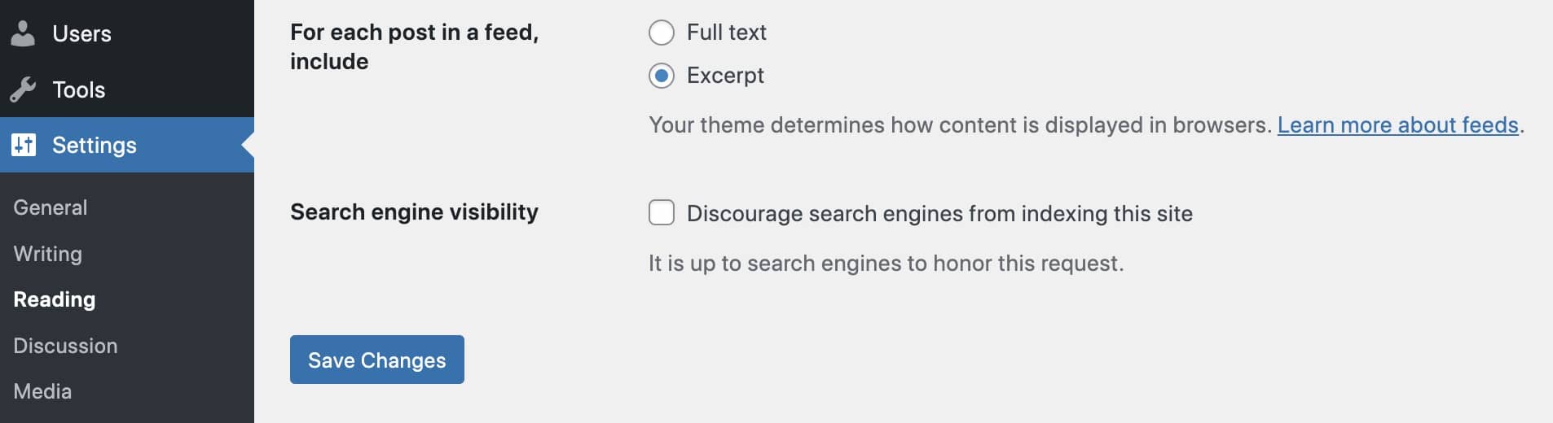1553x423 pixels.
Task: Open the Users menu label
Action: (x=81, y=33)
